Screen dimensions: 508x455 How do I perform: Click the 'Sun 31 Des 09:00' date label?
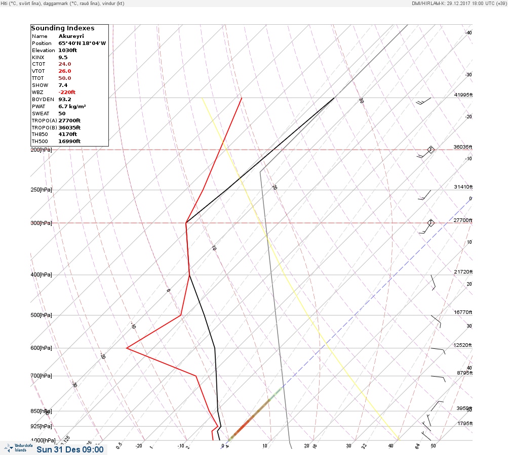click(x=70, y=449)
